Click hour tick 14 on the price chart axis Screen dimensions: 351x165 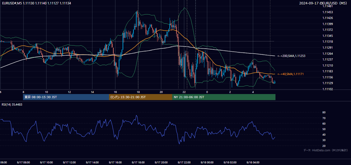(x=92, y=92)
